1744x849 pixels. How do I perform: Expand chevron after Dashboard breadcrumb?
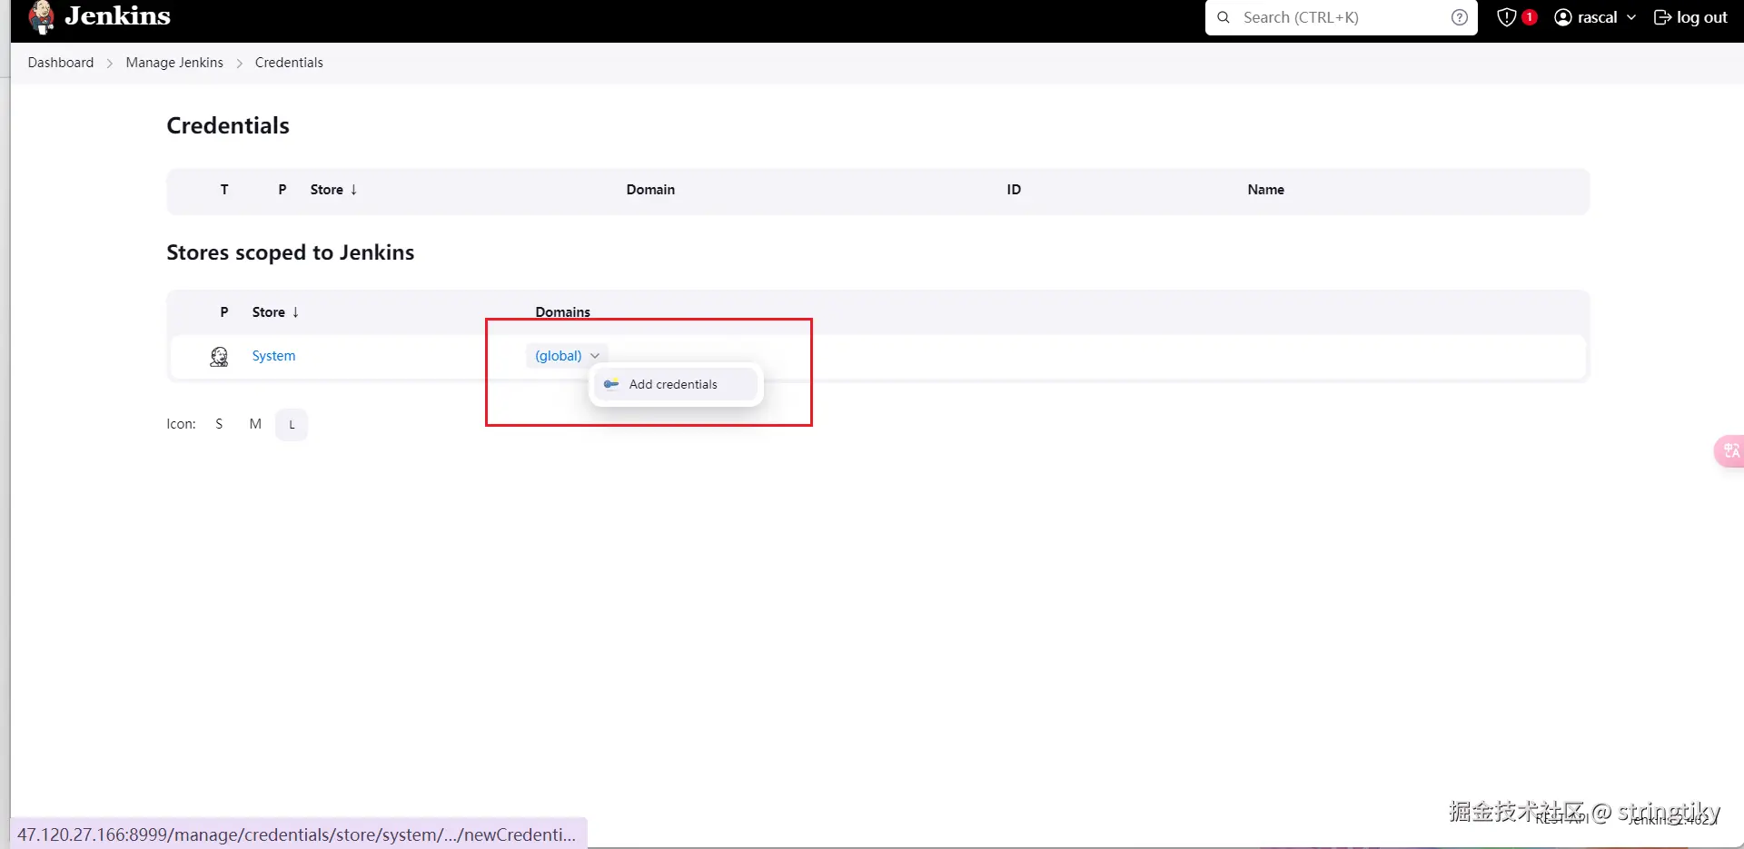point(110,64)
